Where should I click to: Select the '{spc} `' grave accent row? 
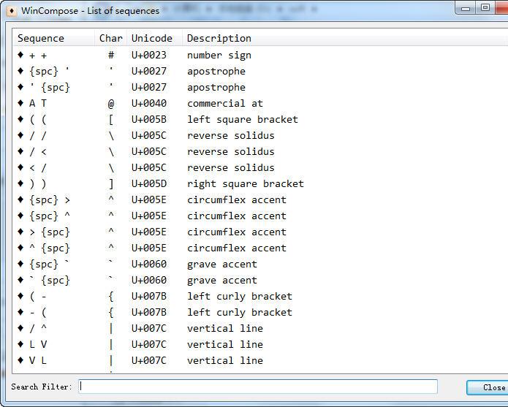260,265
